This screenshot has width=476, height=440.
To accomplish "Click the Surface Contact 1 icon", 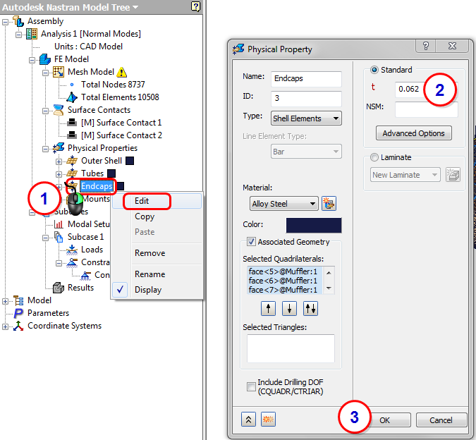I will (x=72, y=123).
